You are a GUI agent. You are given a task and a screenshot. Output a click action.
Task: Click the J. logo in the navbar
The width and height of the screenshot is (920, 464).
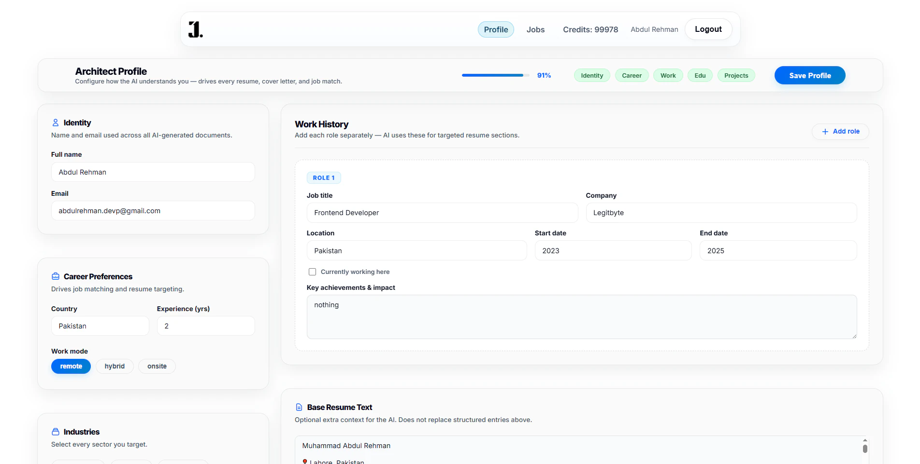click(x=196, y=29)
